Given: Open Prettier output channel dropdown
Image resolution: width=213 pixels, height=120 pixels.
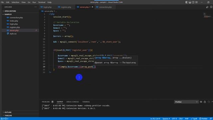Looking at the screenshot, I should point(186,102).
